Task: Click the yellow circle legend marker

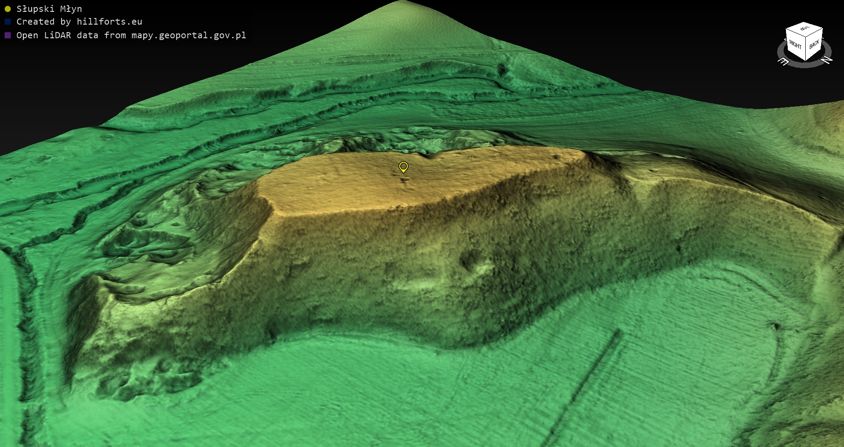Action: coord(7,9)
